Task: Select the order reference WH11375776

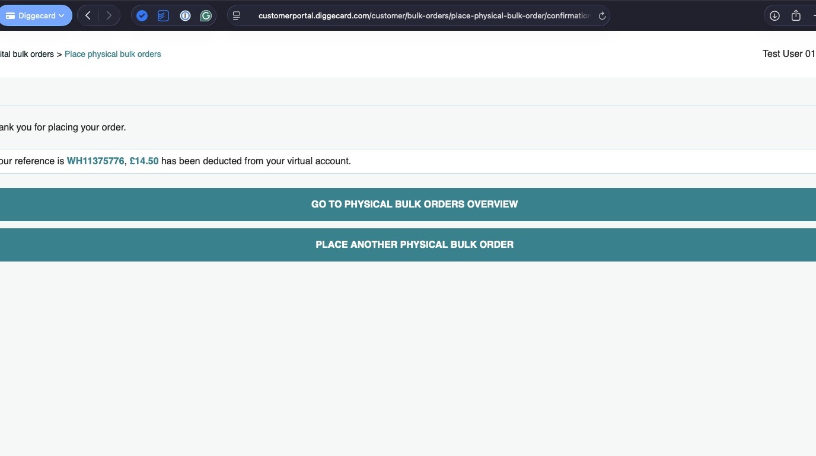Action: click(x=95, y=161)
